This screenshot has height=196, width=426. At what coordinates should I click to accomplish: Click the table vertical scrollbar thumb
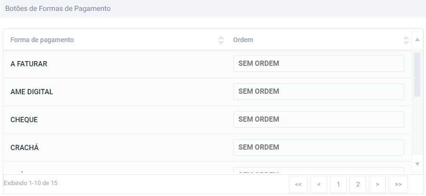[x=417, y=74]
